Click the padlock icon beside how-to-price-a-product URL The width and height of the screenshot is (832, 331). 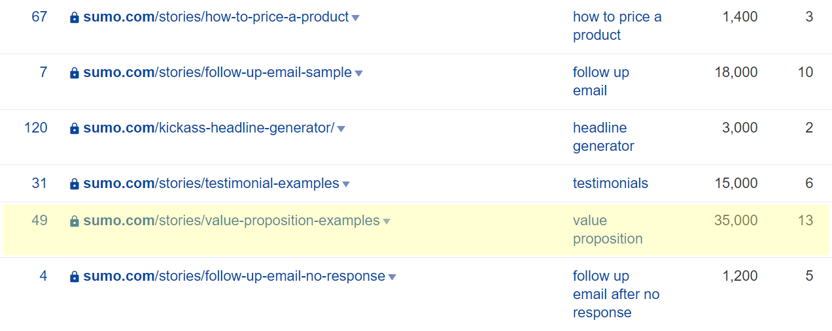(75, 18)
